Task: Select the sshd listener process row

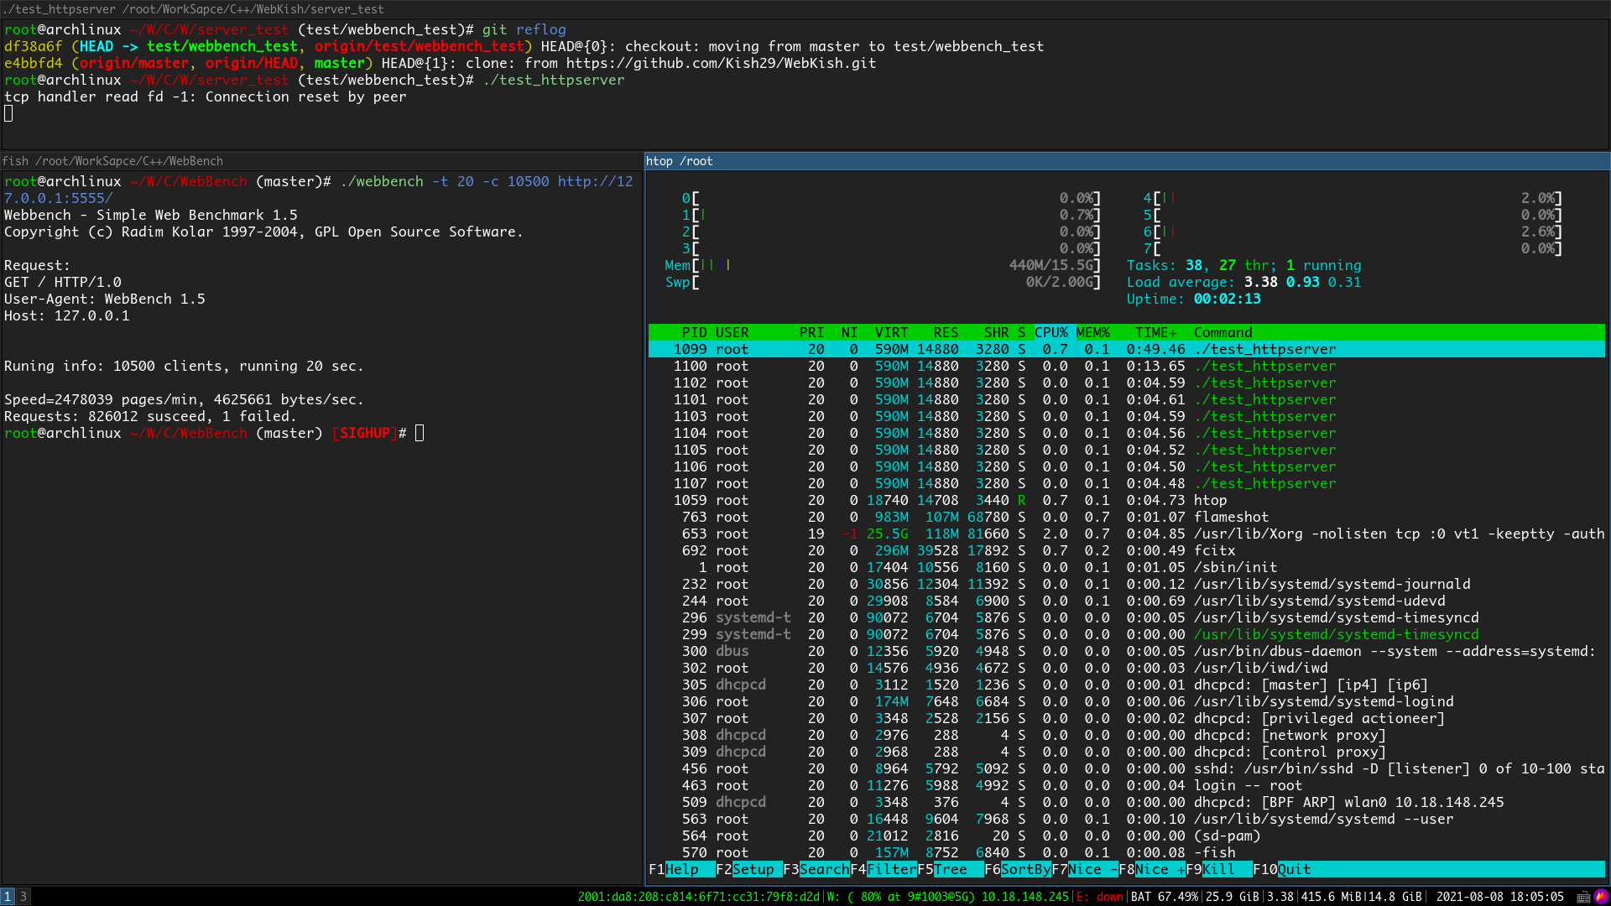Action: 1126,768
